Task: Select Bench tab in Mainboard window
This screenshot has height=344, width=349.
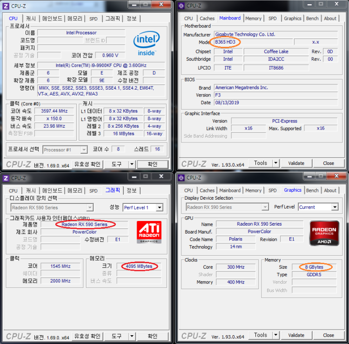Action: (x=312, y=19)
